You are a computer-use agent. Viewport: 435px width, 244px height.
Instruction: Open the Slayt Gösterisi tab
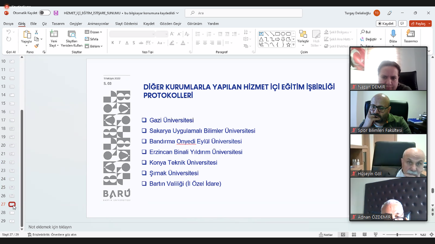tap(127, 24)
